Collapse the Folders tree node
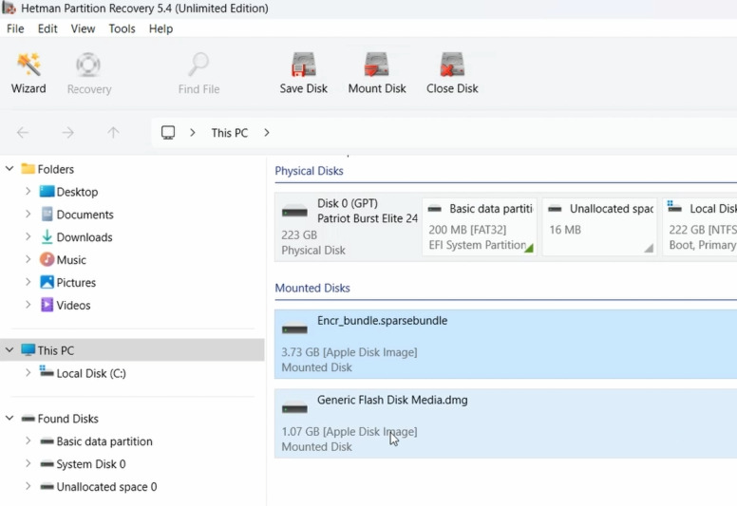This screenshot has width=737, height=506. 9,168
